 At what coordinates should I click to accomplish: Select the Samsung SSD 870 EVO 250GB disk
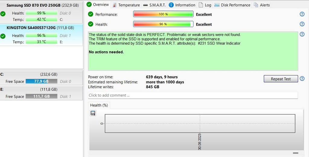[x=41, y=12]
